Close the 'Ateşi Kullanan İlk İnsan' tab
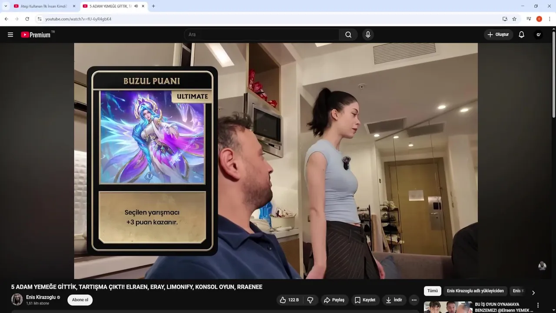 pos(74,6)
